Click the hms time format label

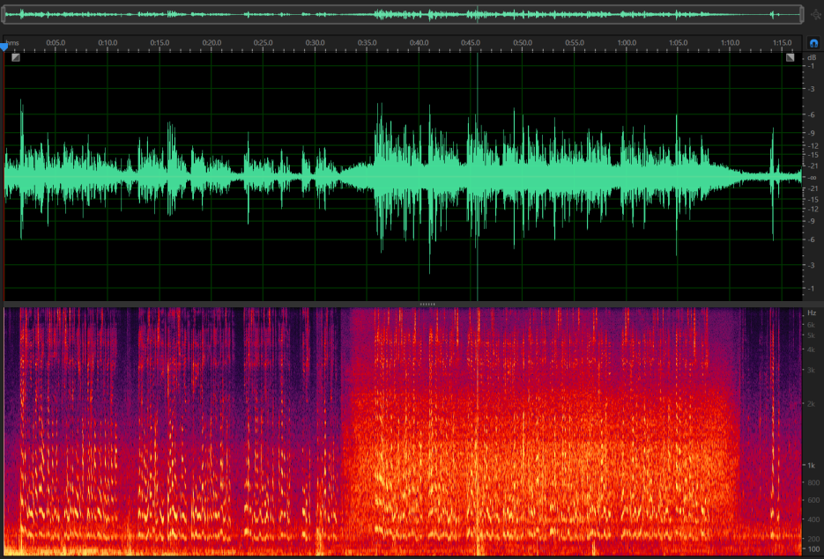click(x=11, y=42)
